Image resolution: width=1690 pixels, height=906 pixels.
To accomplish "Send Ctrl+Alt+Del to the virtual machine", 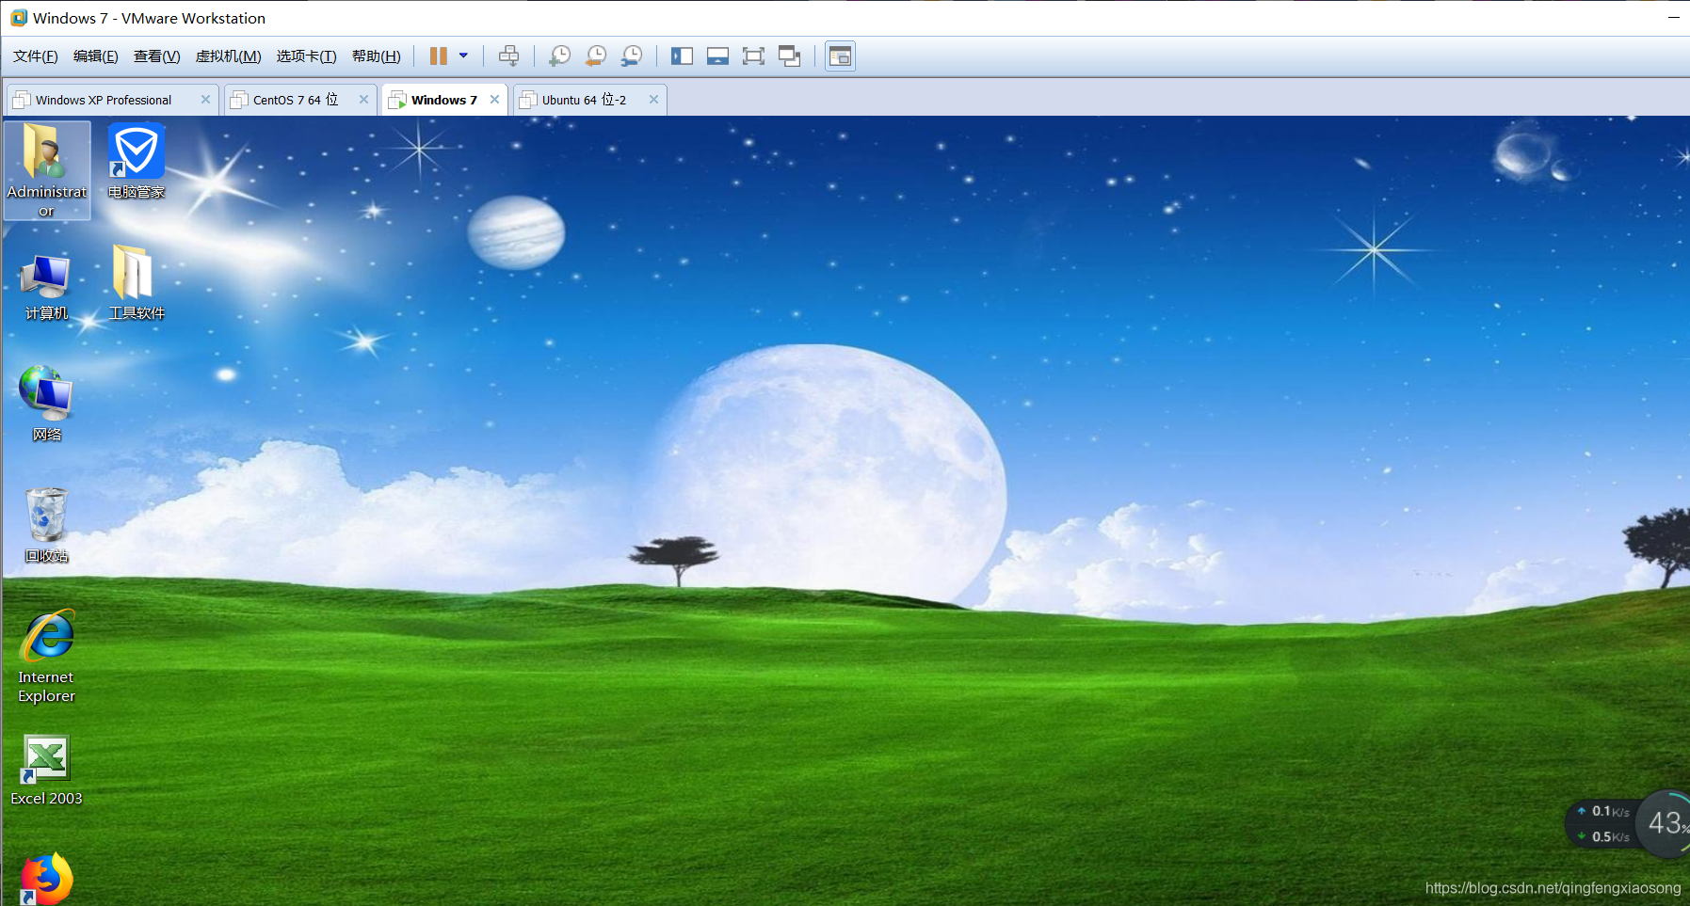I will pyautogui.click(x=508, y=56).
